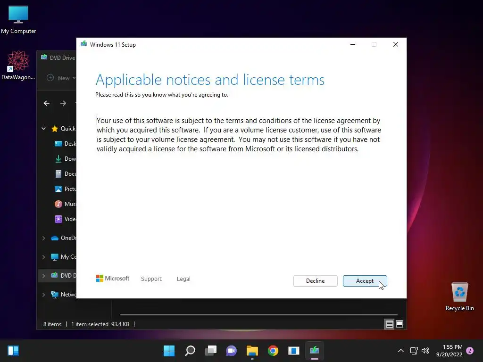Select OneDrive cloud item in sidebar
The width and height of the screenshot is (483, 362).
click(x=63, y=238)
